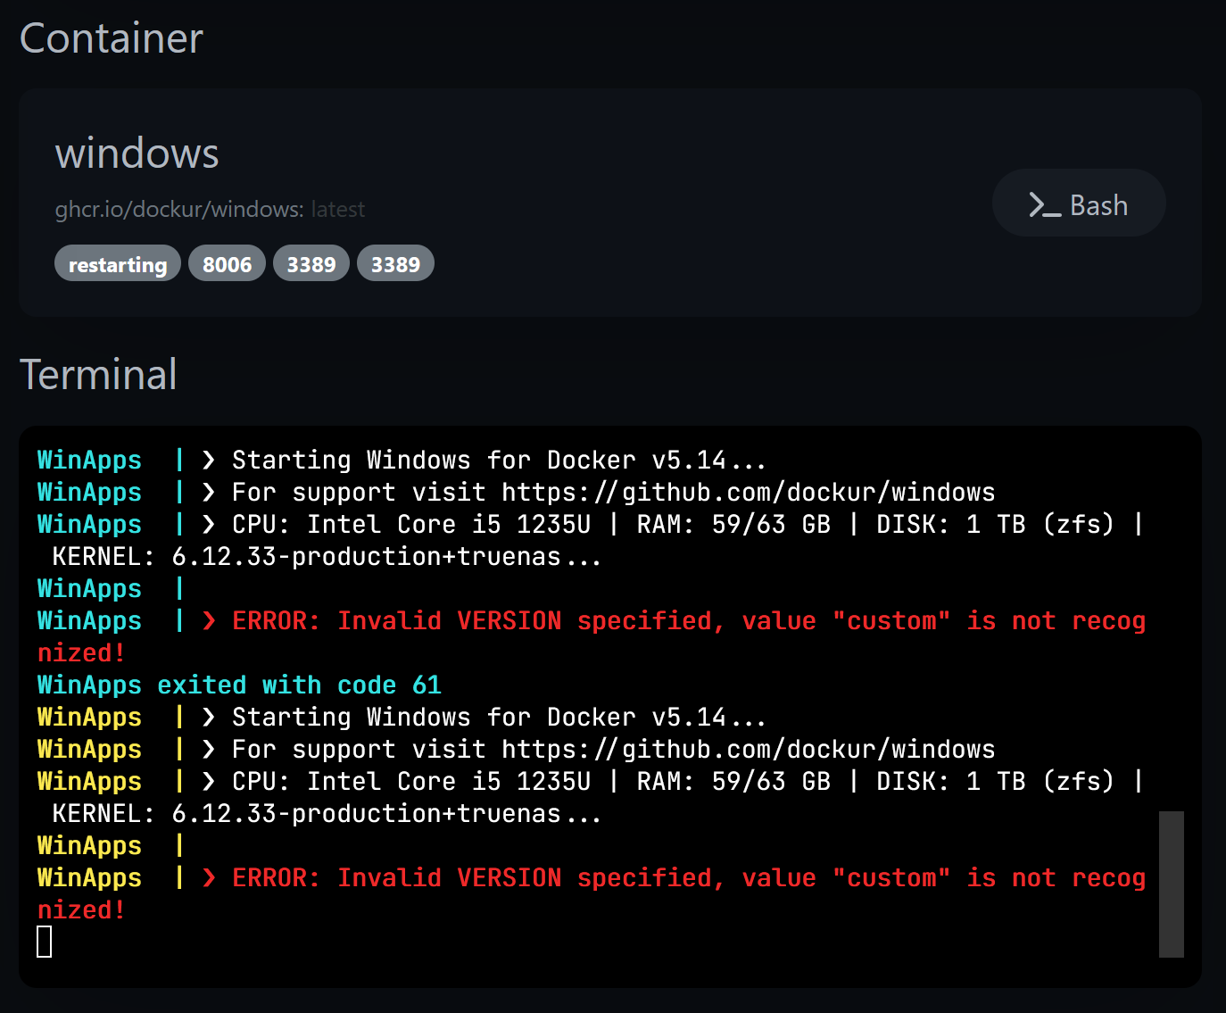The width and height of the screenshot is (1226, 1013).
Task: Click the cyan 'WinApps exited with code 61' line
Action: tap(239, 685)
